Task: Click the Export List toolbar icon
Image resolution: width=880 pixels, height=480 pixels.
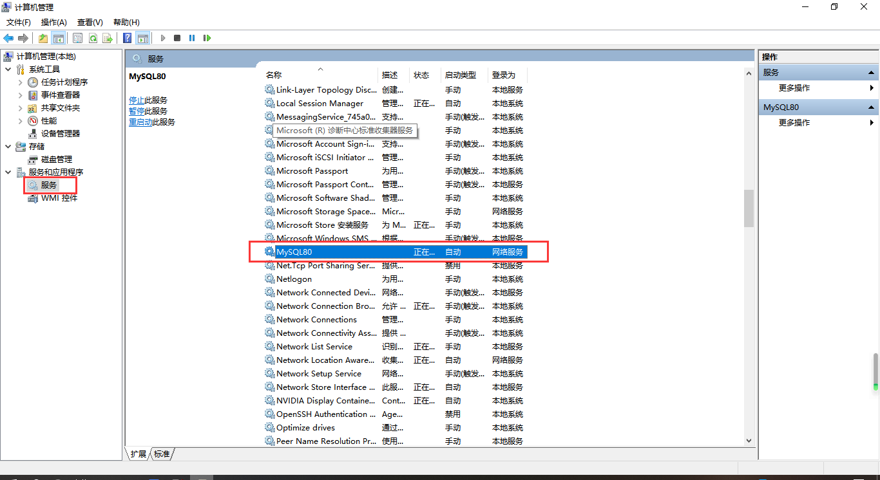Action: 108,38
